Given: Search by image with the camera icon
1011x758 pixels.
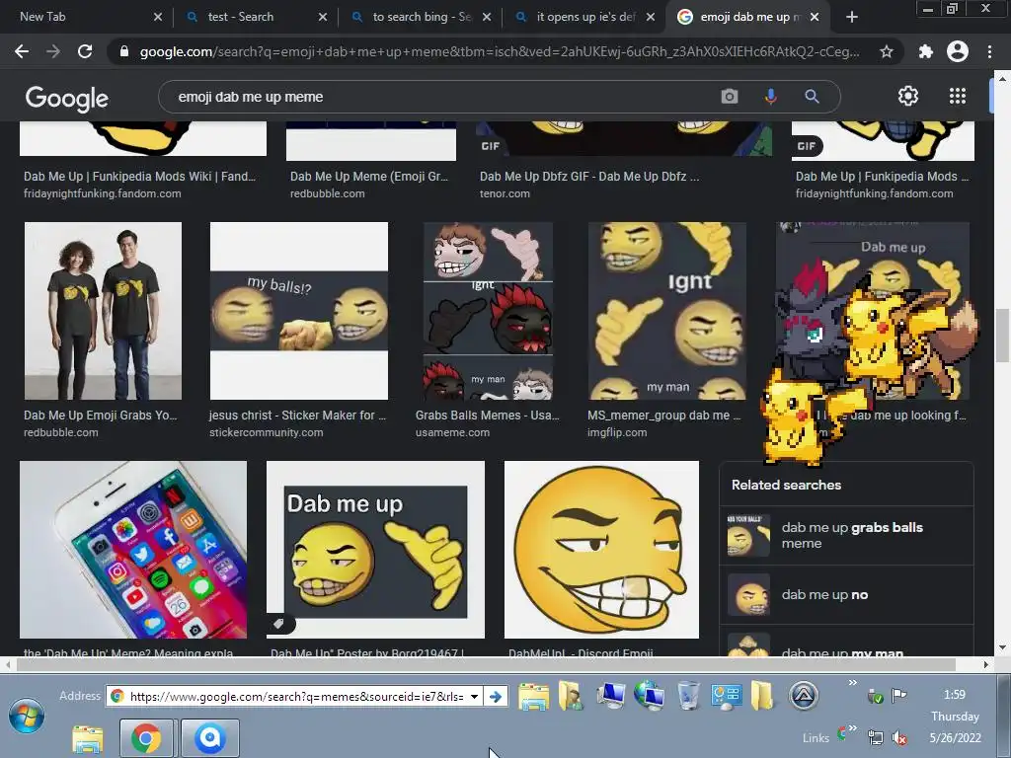Looking at the screenshot, I should [x=730, y=97].
